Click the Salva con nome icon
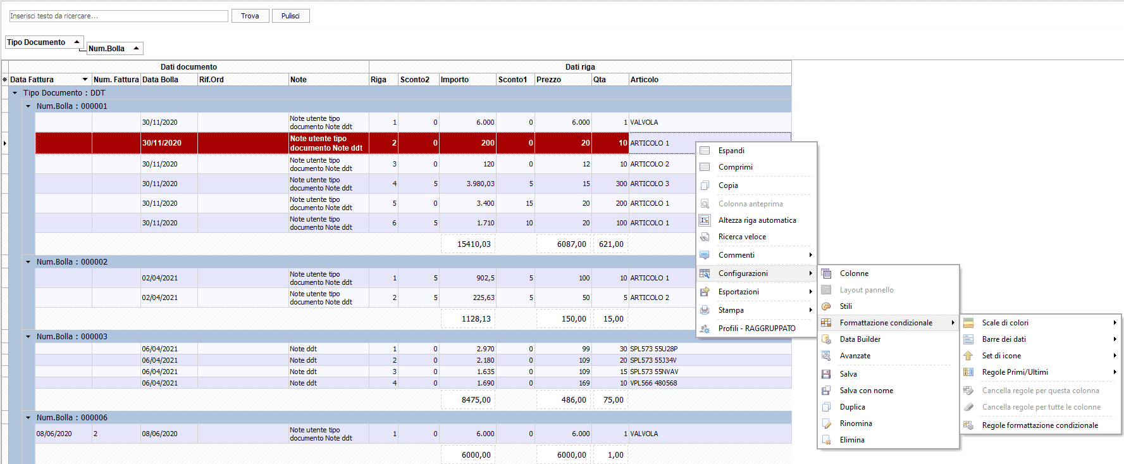Screen dimensions: 1124x464 (826, 391)
